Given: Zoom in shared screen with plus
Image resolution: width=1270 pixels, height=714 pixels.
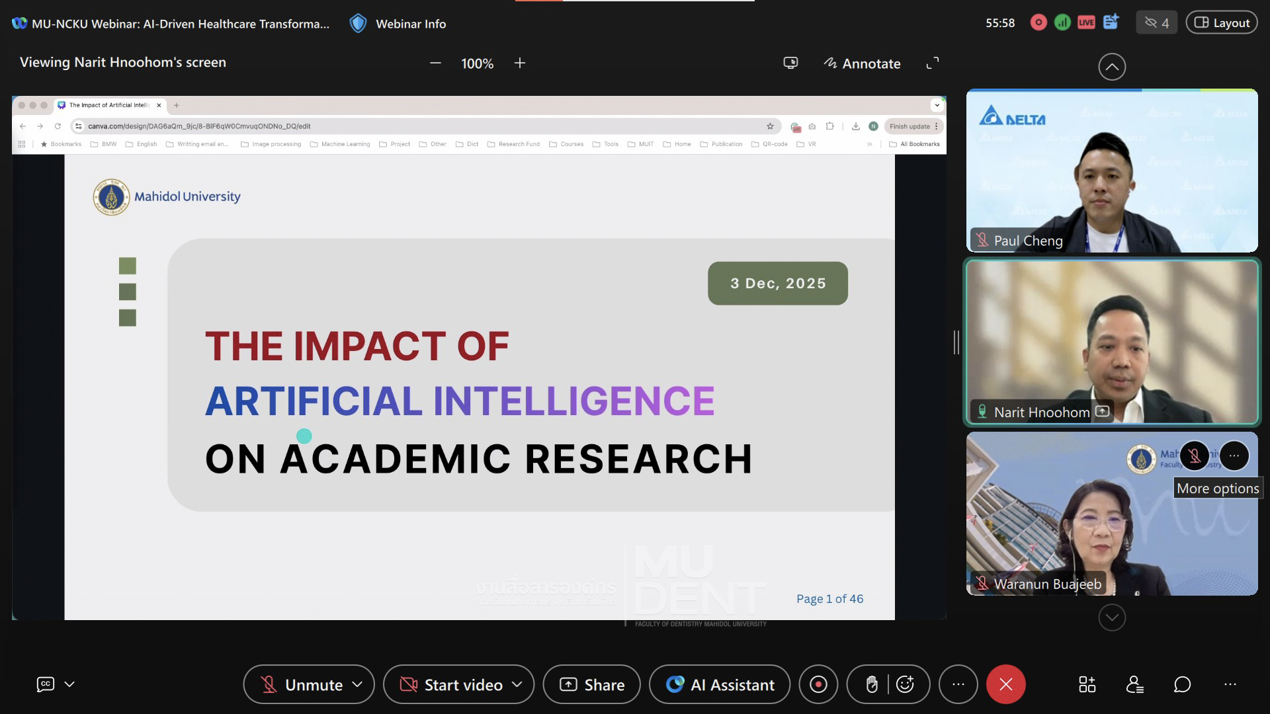Looking at the screenshot, I should coord(520,63).
